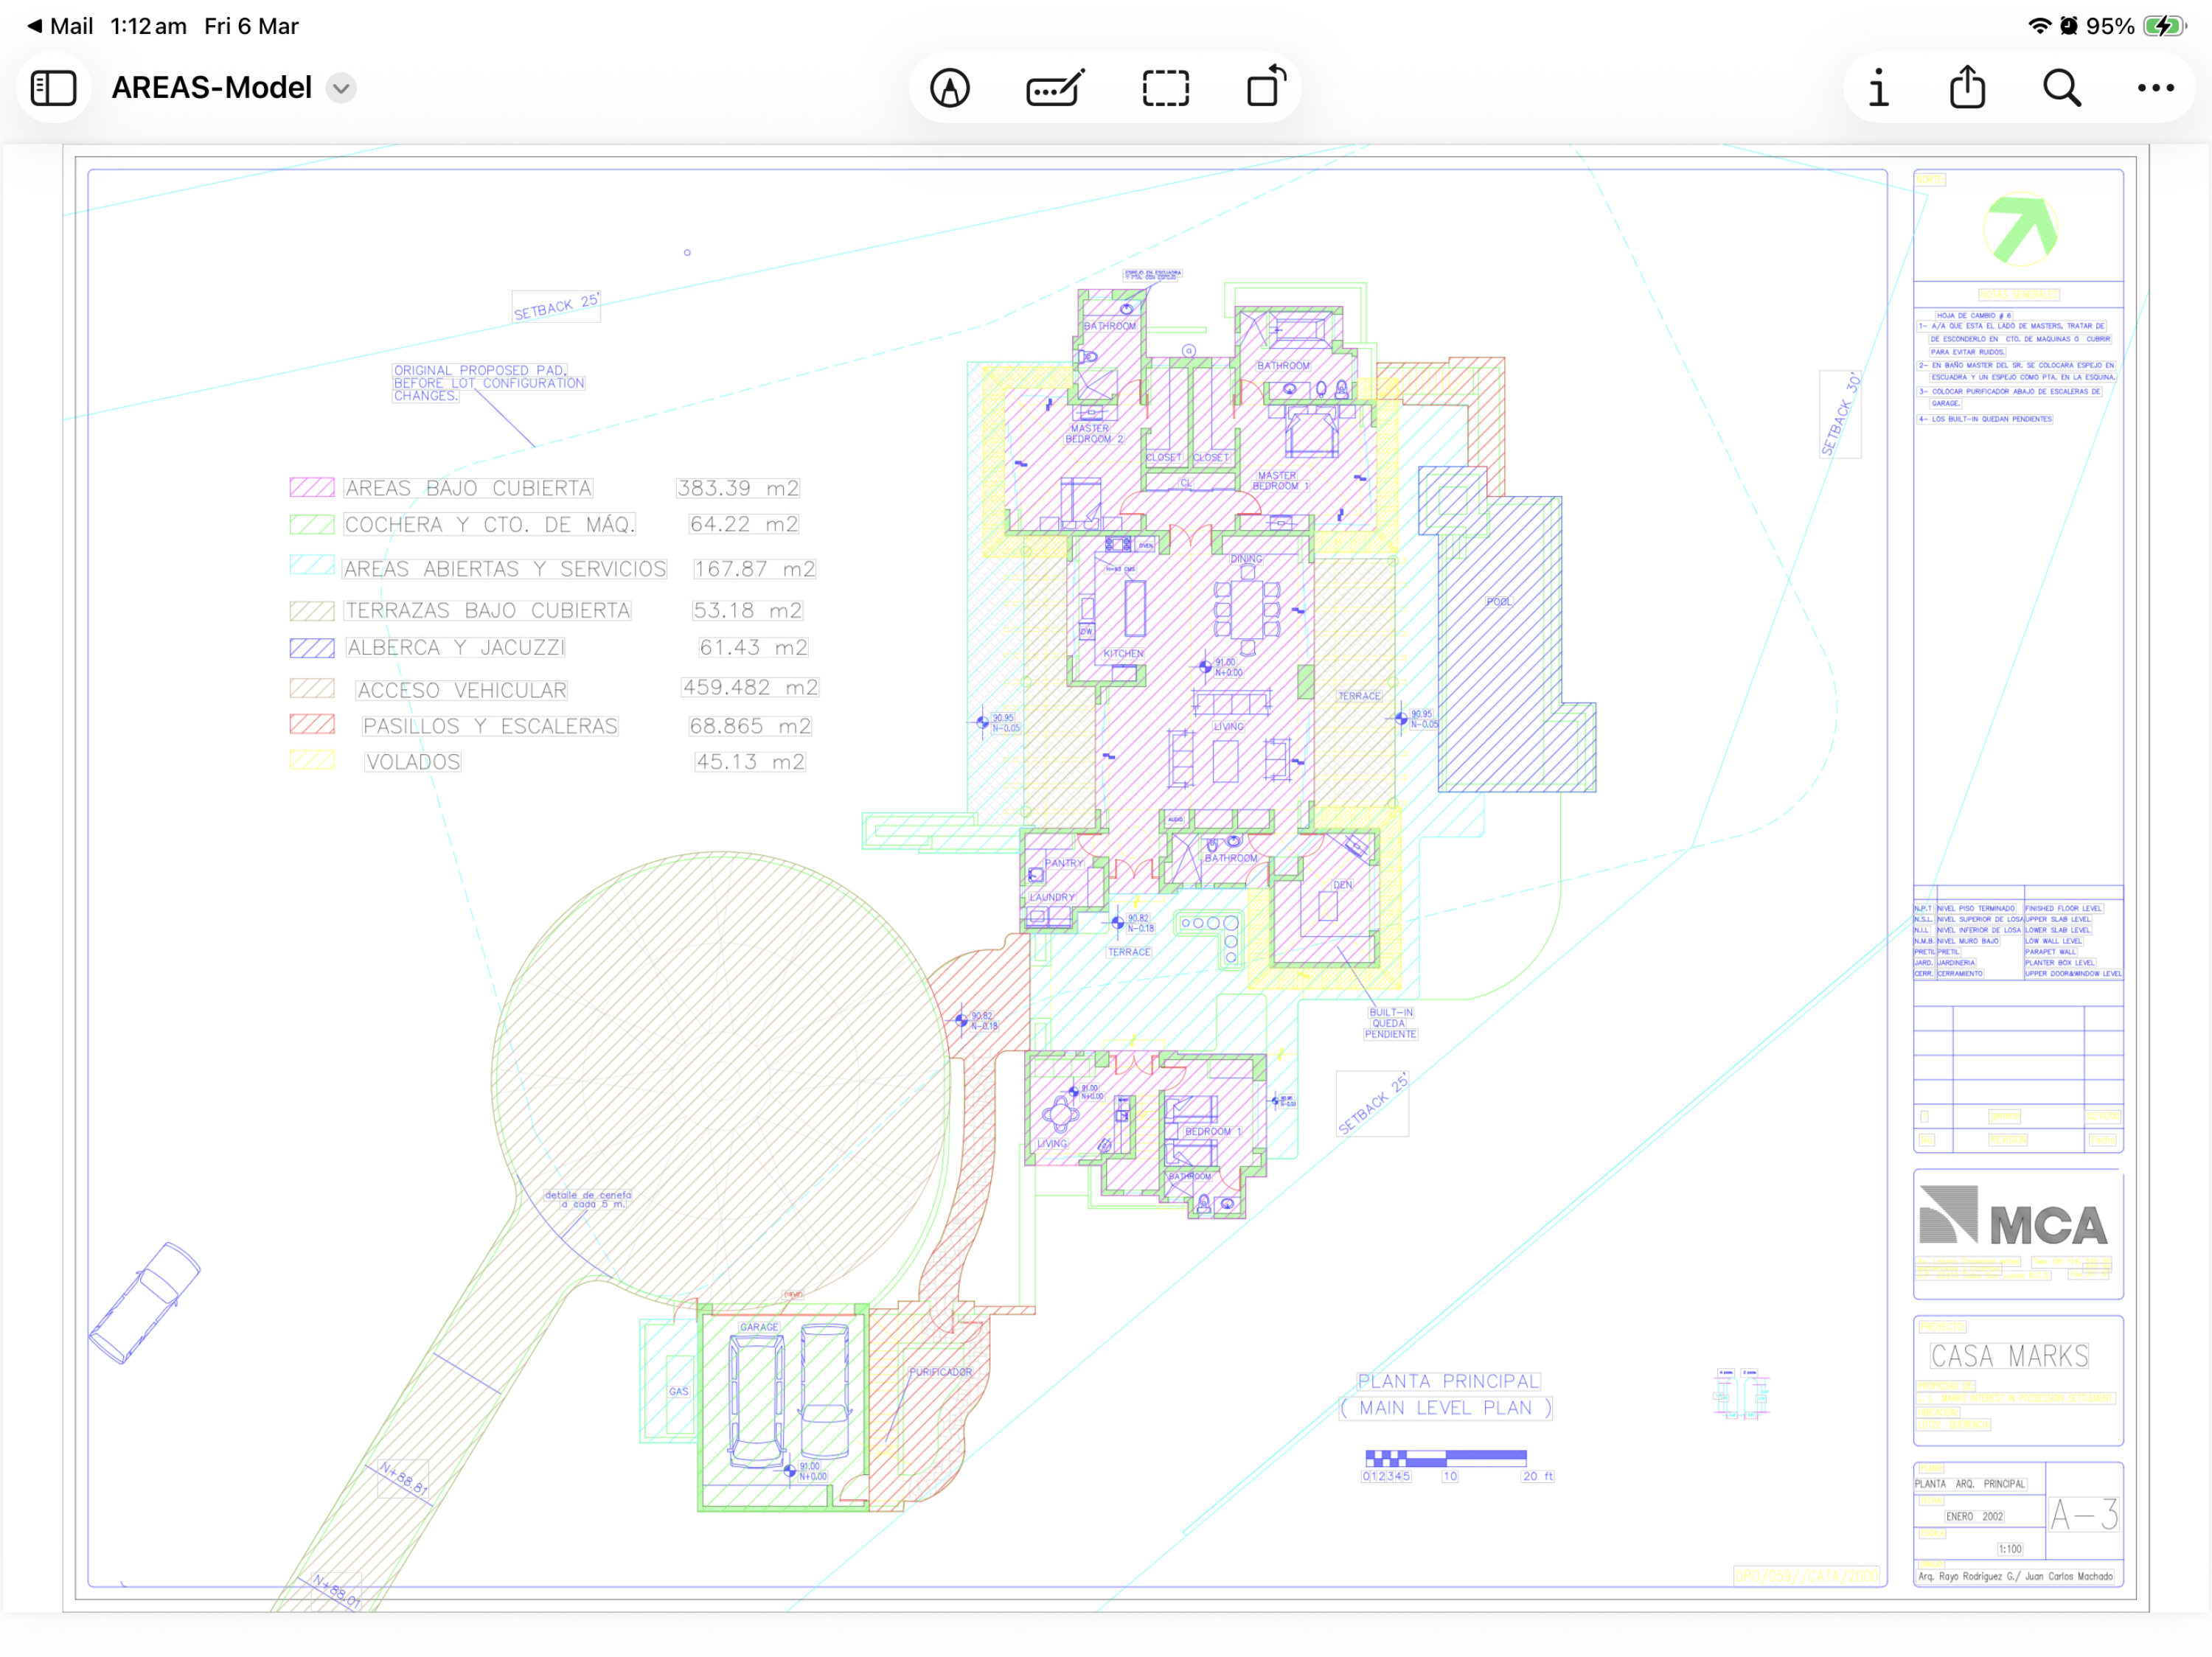Open the Share sheet
This screenshot has height=1657, width=2212.
point(1967,87)
